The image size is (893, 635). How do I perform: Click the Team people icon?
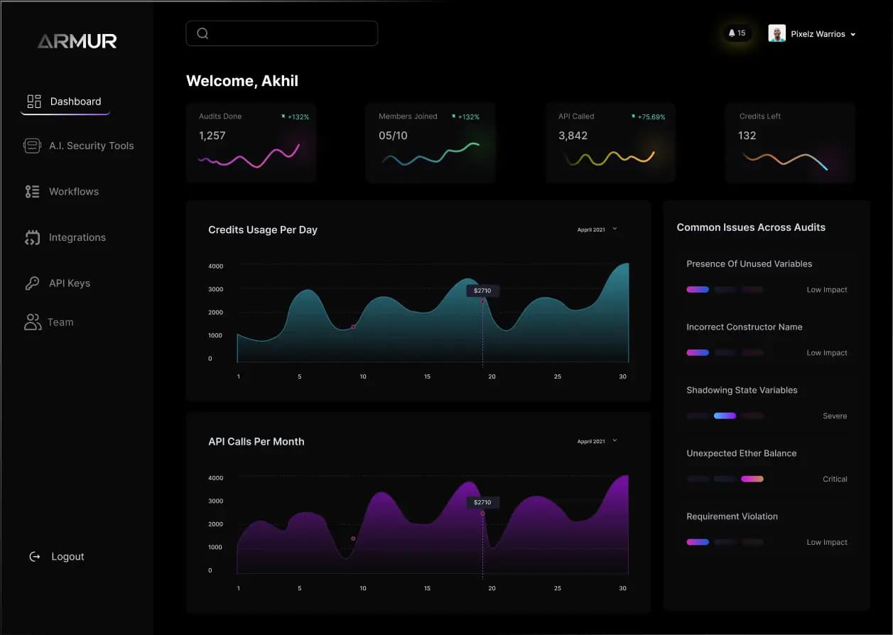coord(33,322)
